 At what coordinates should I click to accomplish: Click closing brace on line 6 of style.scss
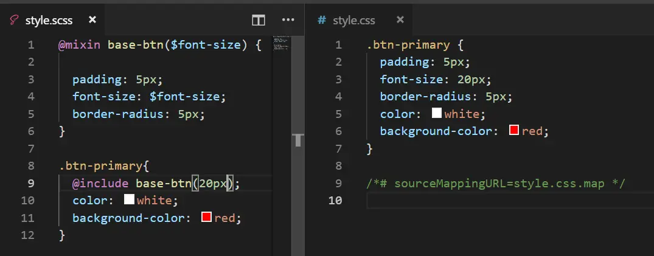coord(61,131)
